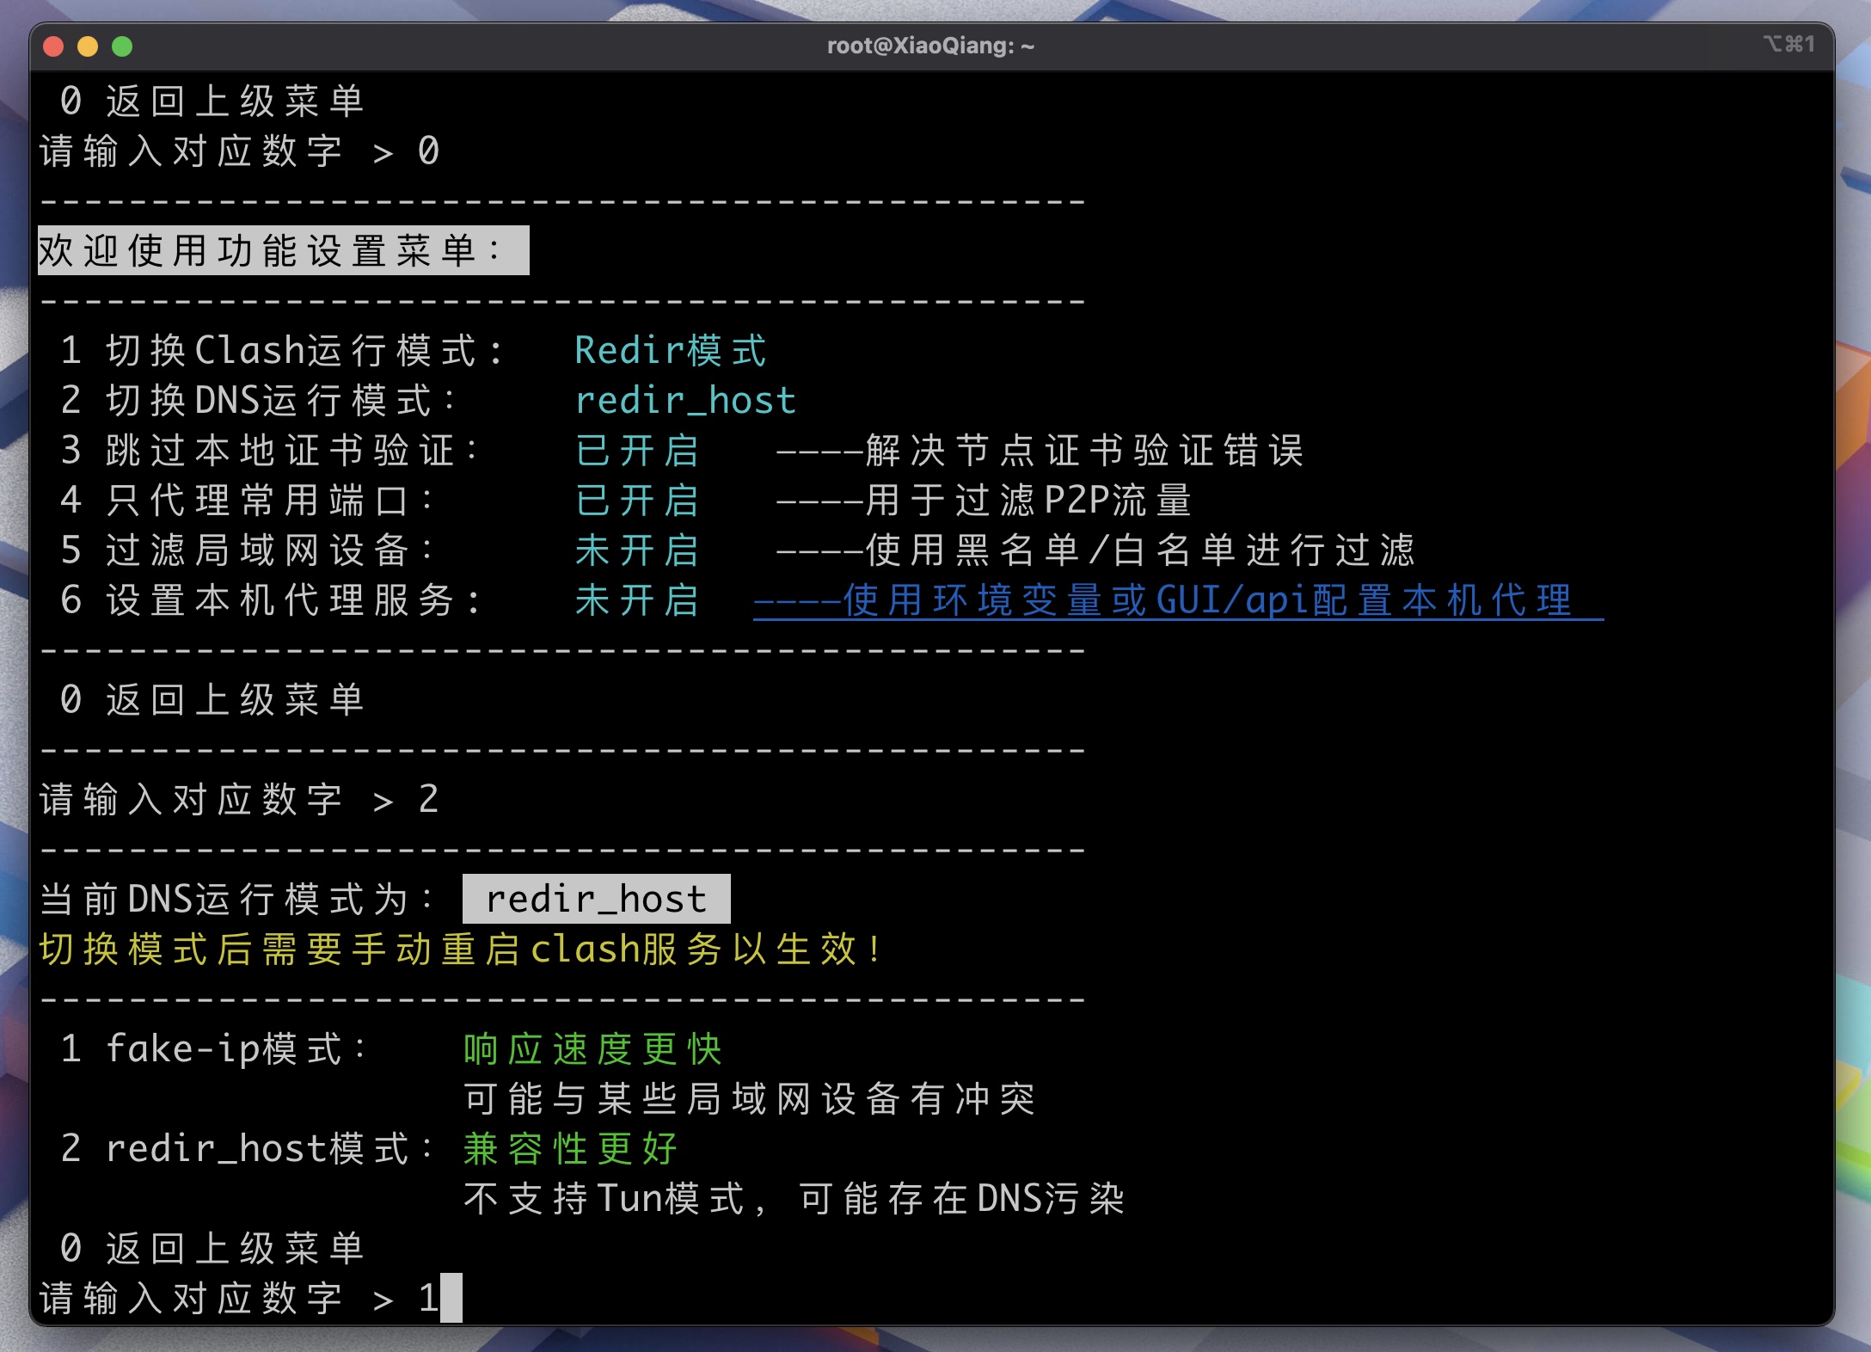Image resolution: width=1871 pixels, height=1352 pixels.
Task: Click the 已开启 status for 跳过本地证书验证
Action: coord(636,451)
